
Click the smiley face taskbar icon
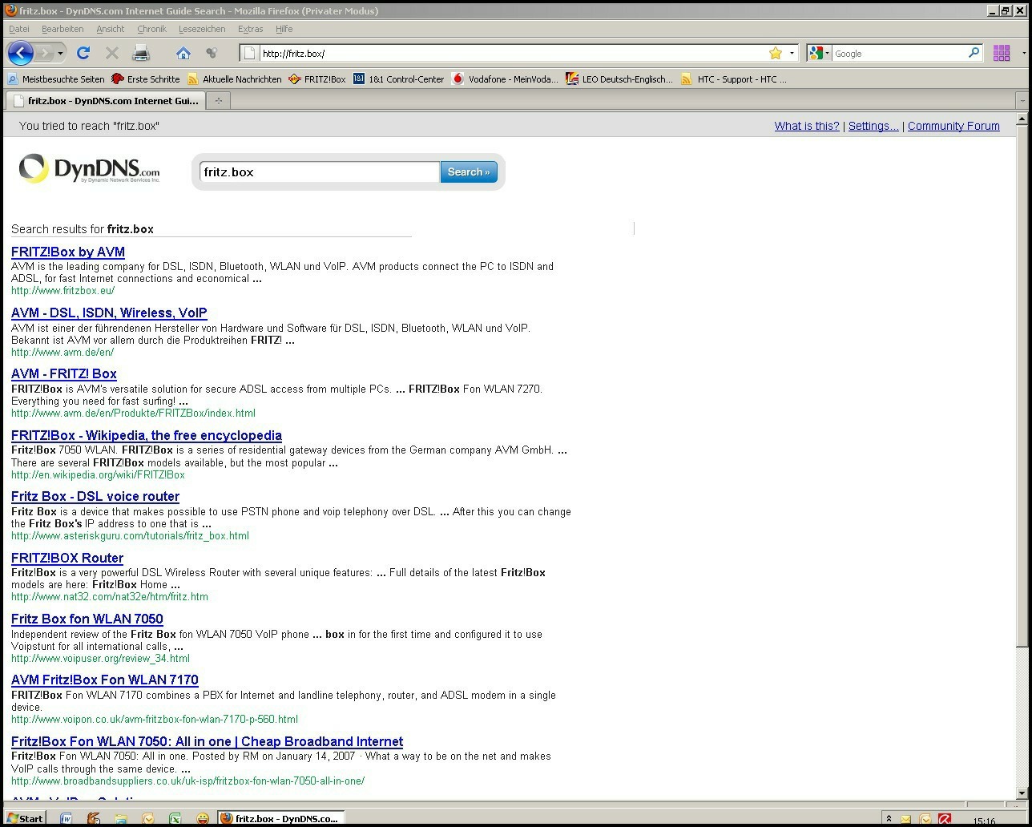click(203, 818)
